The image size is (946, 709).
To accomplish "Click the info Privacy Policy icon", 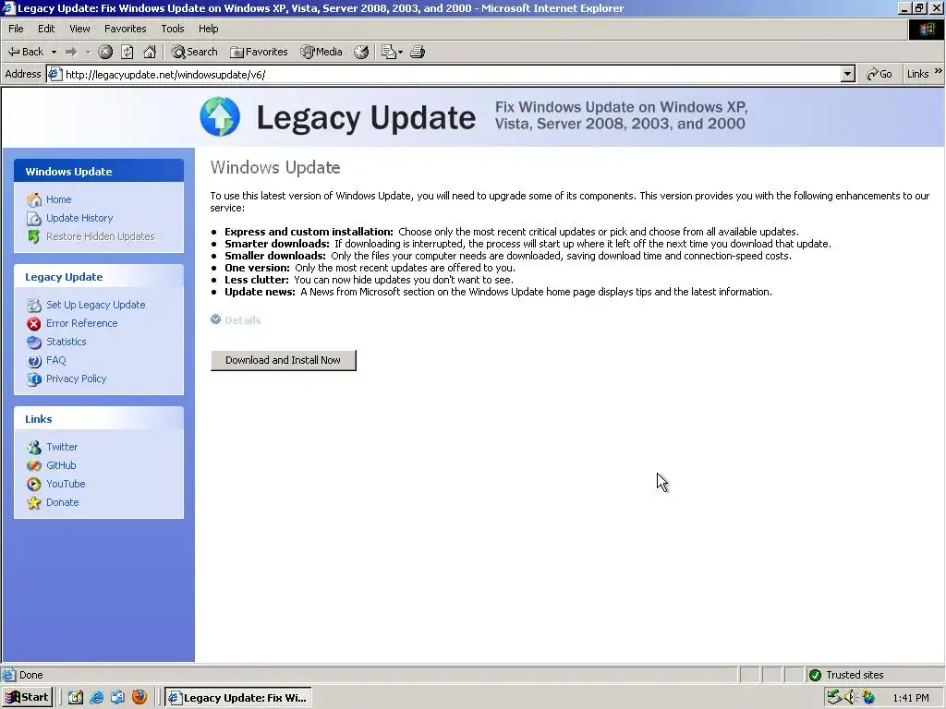I will pos(34,379).
